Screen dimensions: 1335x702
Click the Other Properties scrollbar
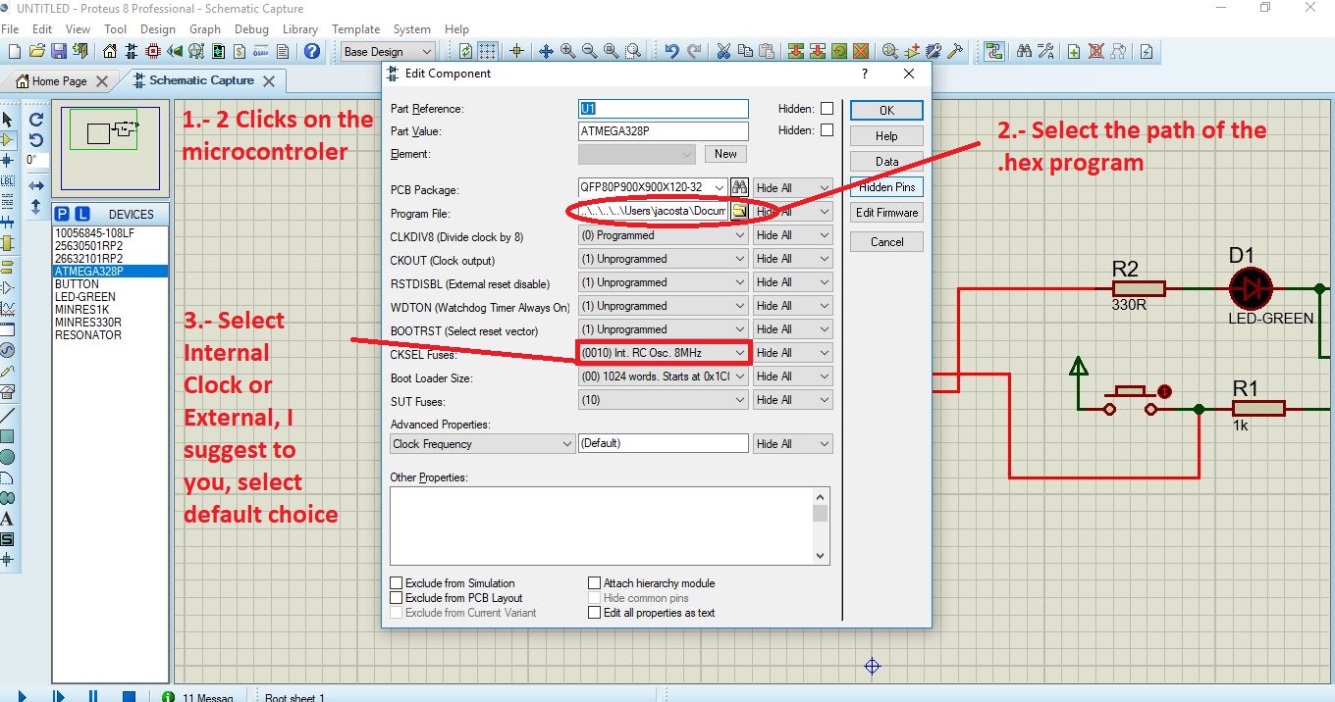click(821, 526)
